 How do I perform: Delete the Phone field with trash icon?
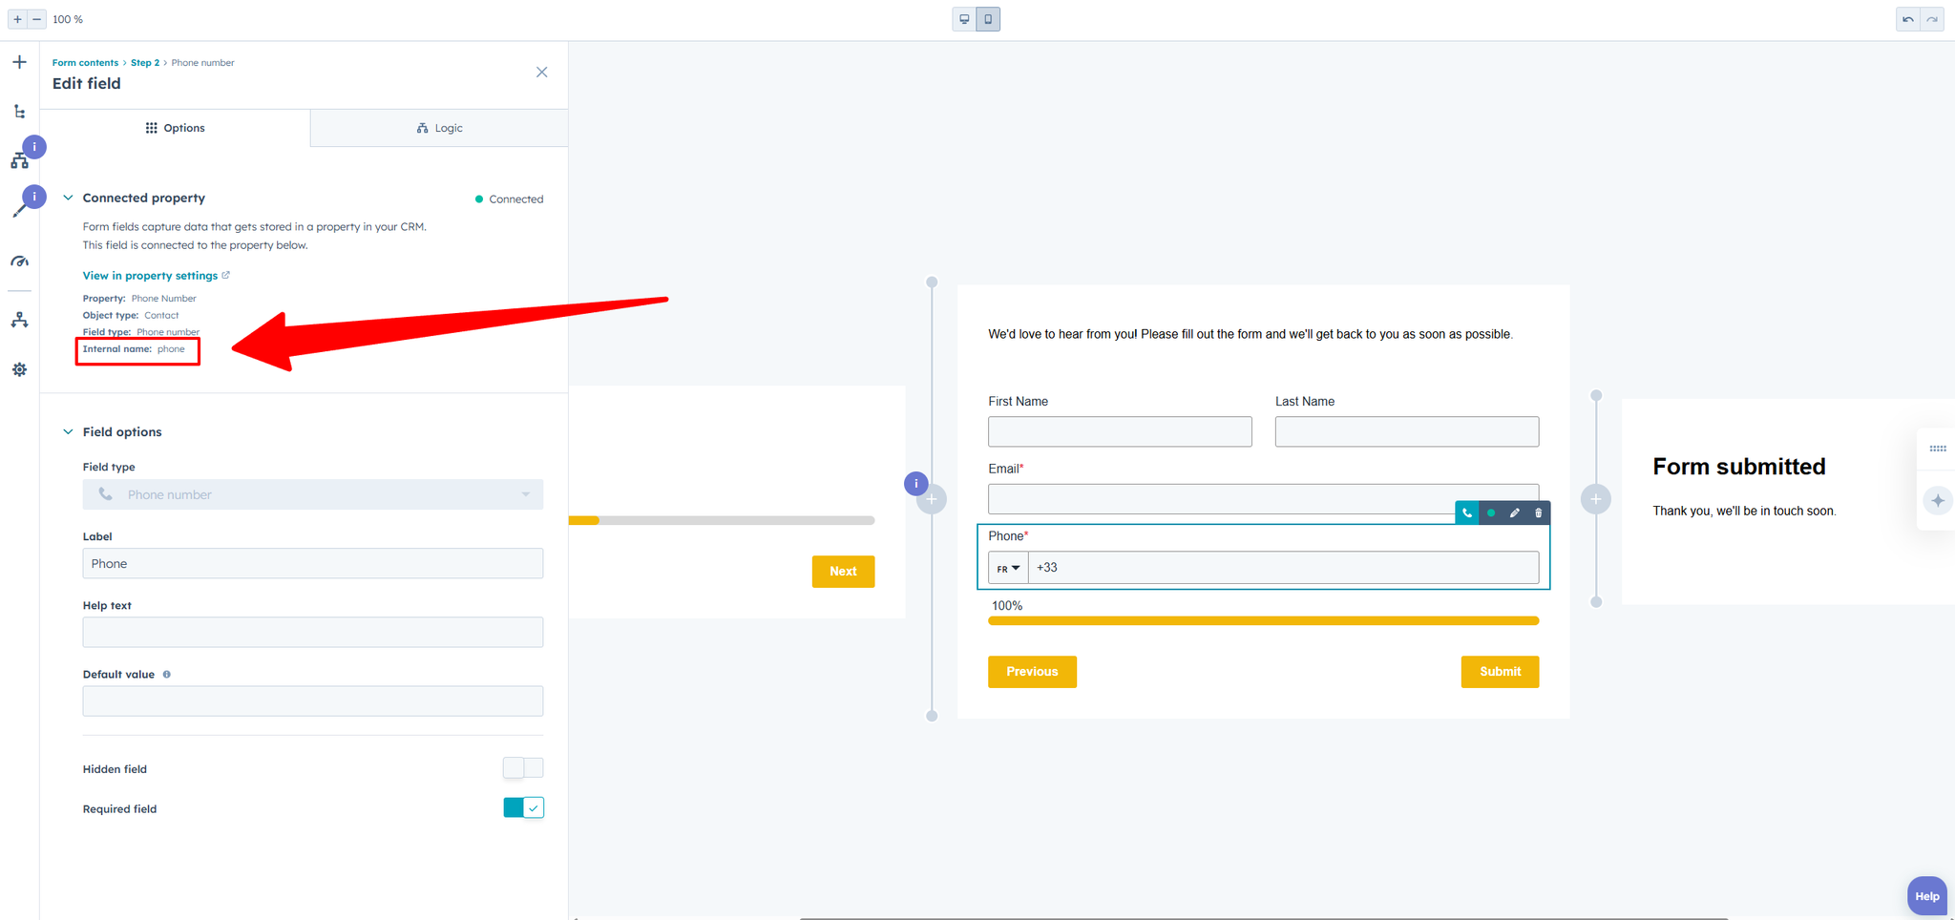(x=1538, y=513)
